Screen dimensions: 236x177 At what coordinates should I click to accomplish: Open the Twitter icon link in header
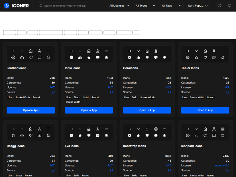click(x=219, y=6)
